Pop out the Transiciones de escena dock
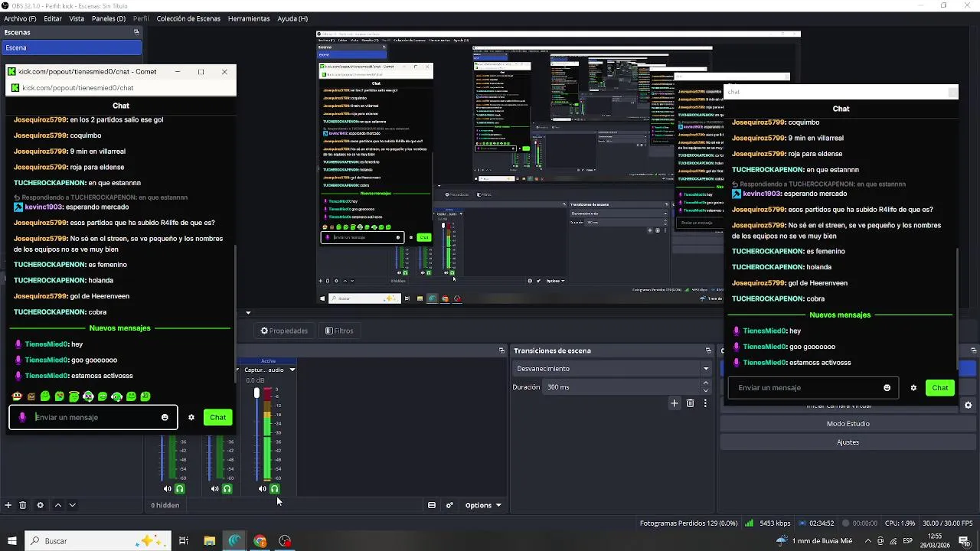 tap(708, 350)
